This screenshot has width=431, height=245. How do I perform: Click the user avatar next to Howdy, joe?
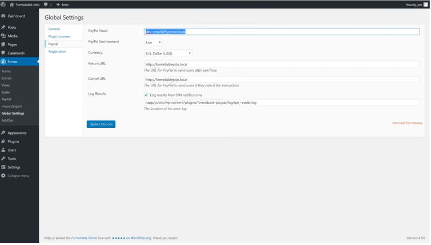coord(426,4)
